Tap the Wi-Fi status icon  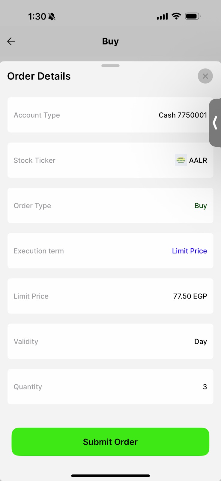176,16
